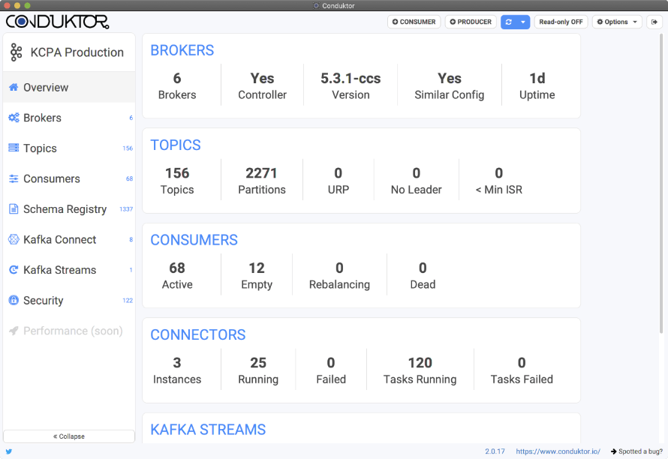
Task: Open the Schema Registry panel
Action: coord(66,209)
